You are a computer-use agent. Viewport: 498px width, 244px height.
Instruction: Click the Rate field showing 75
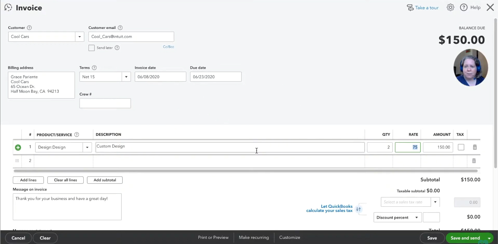pyautogui.click(x=408, y=147)
